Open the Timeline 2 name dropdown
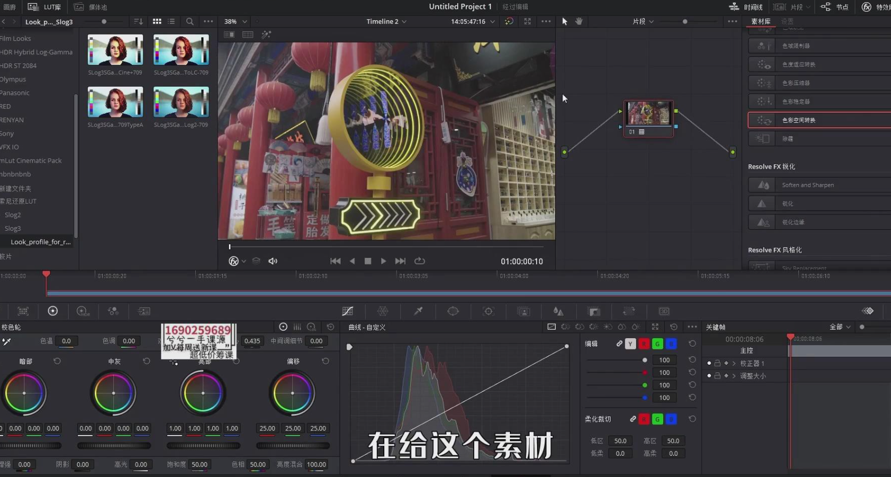 386,21
